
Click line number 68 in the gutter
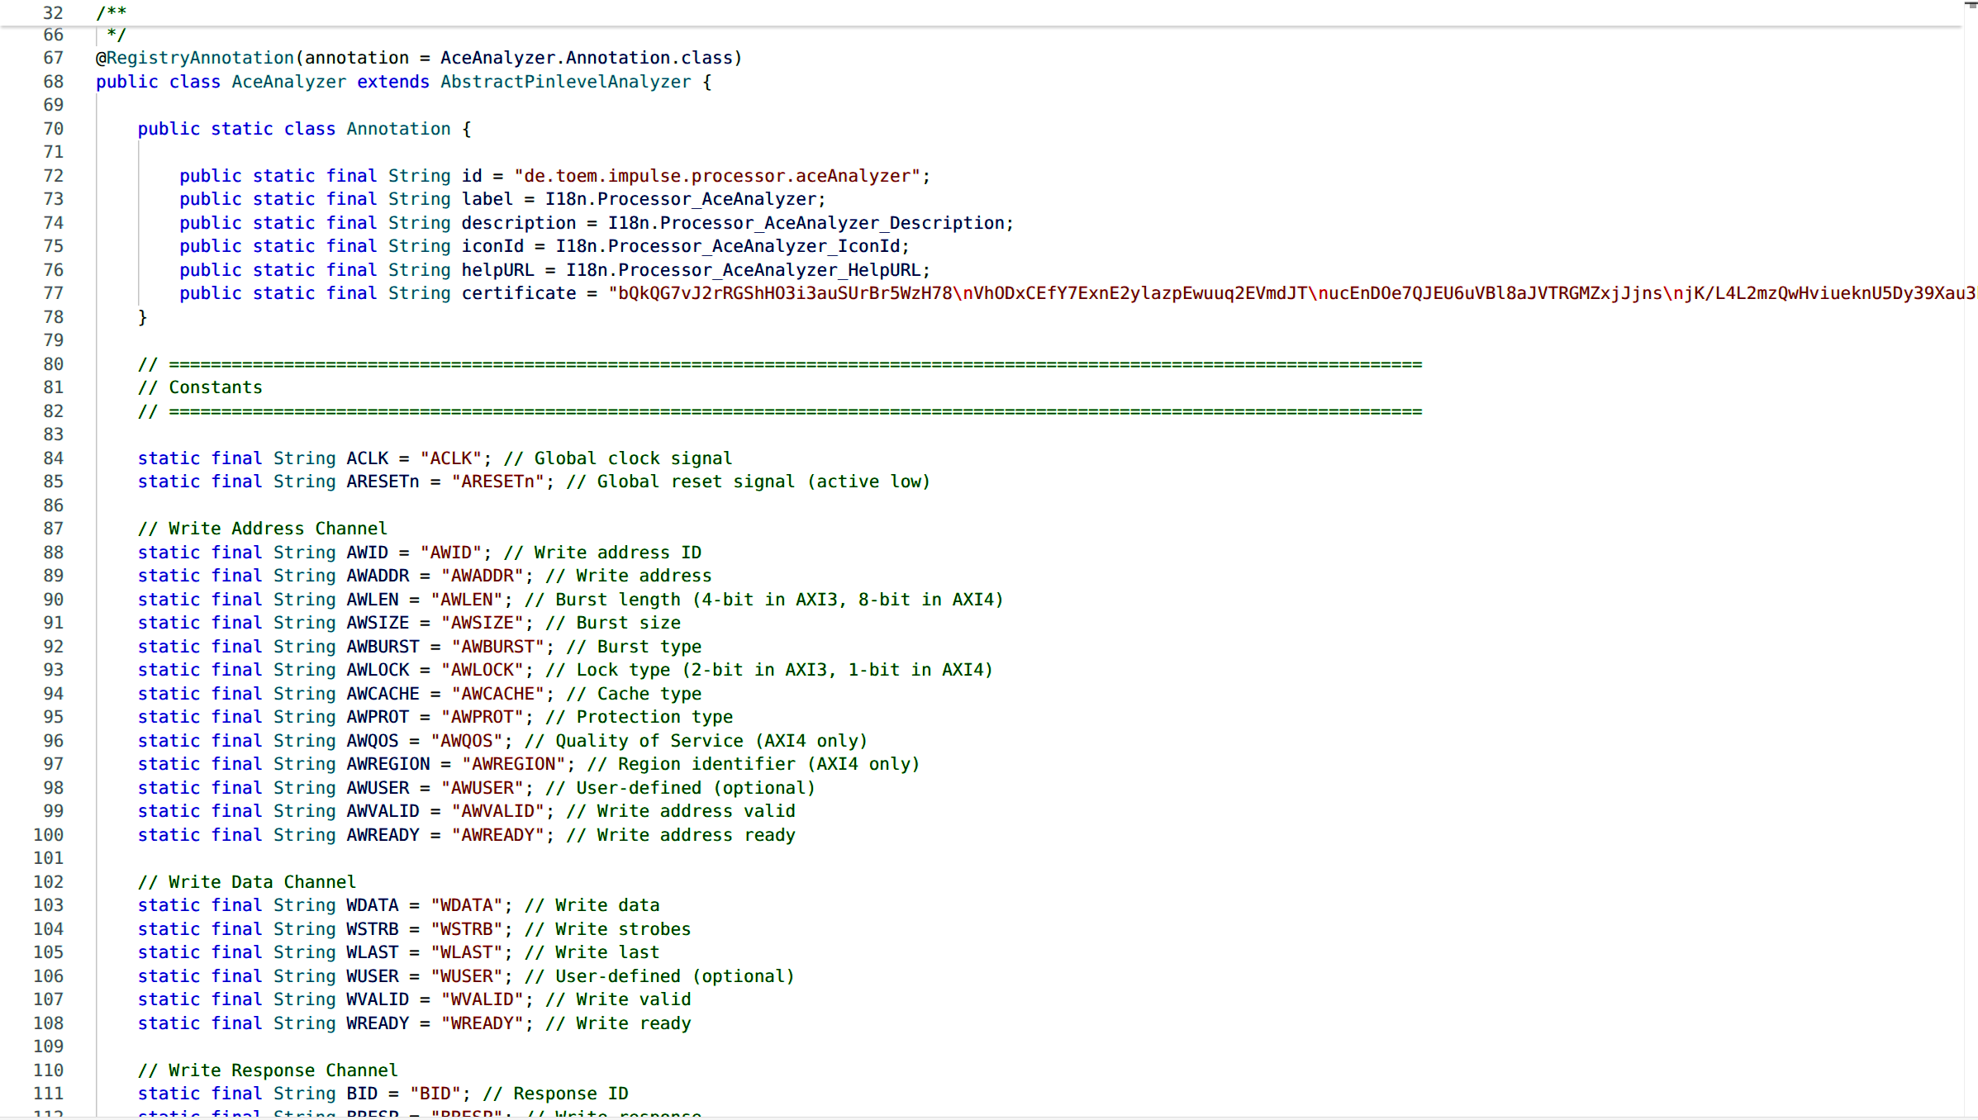tap(53, 82)
